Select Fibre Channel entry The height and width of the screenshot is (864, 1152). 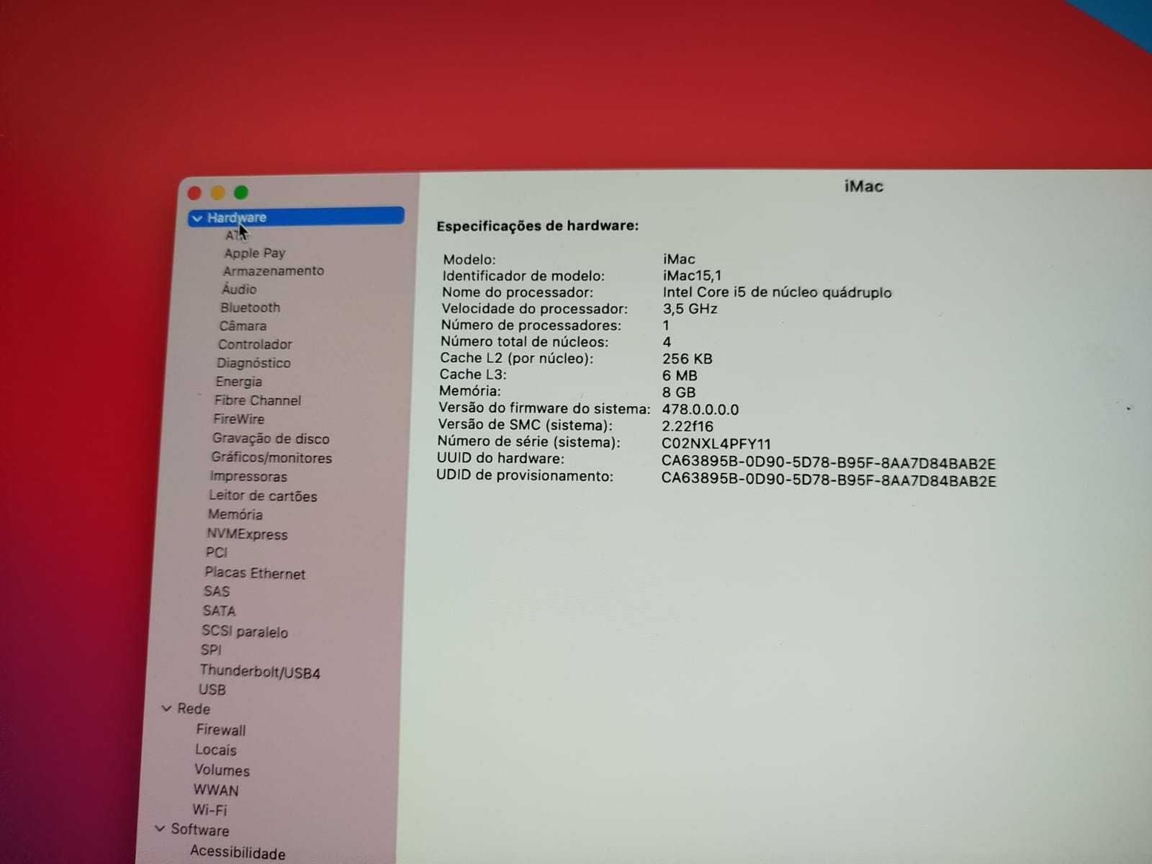click(x=257, y=400)
